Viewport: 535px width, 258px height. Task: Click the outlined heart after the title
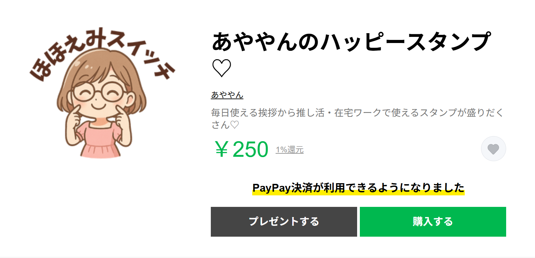(222, 68)
